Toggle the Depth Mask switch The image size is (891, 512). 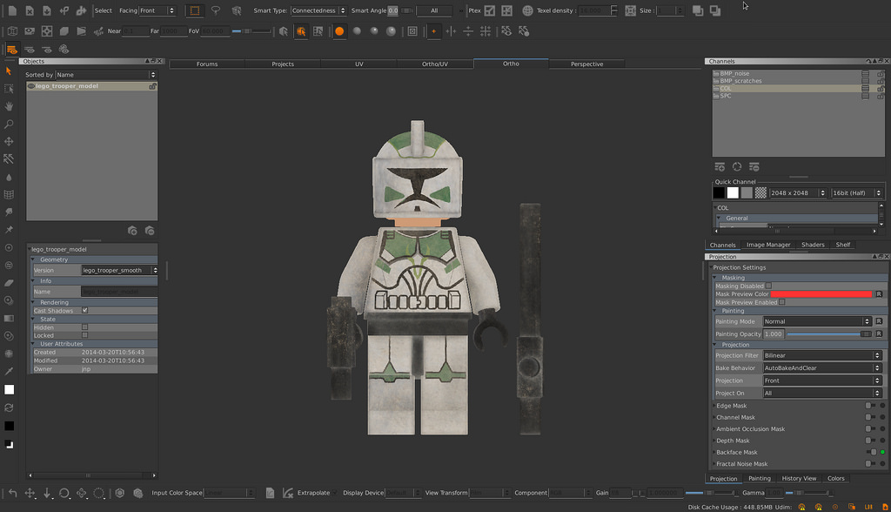click(870, 441)
